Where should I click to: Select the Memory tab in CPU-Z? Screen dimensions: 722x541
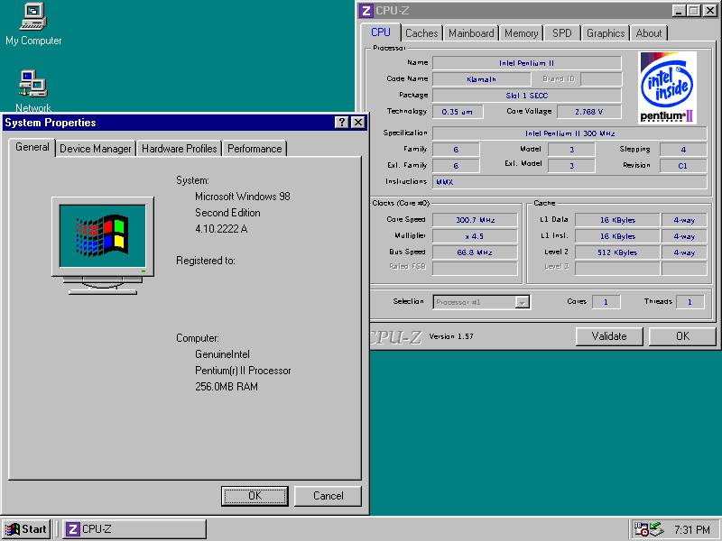[x=522, y=33]
